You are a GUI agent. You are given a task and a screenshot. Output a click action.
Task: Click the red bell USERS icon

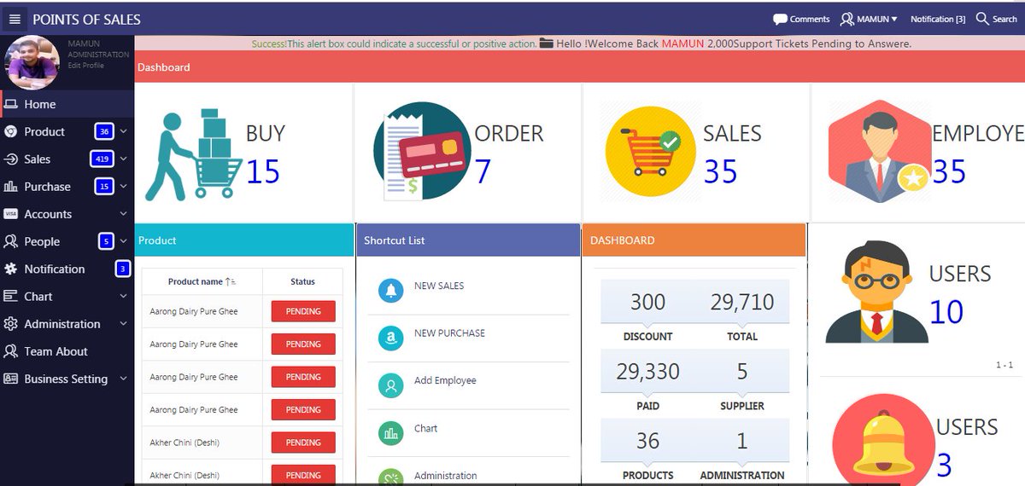tap(882, 440)
